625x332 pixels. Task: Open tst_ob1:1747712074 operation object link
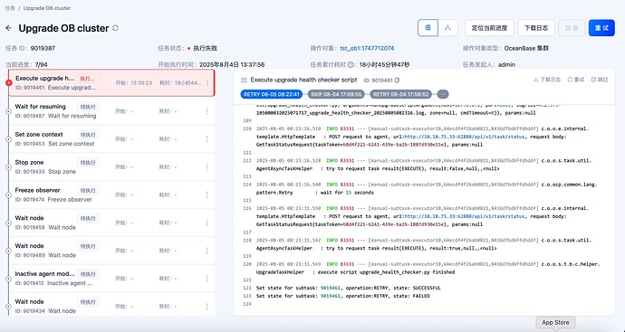(x=367, y=48)
